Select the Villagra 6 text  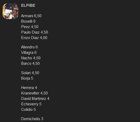29,53
